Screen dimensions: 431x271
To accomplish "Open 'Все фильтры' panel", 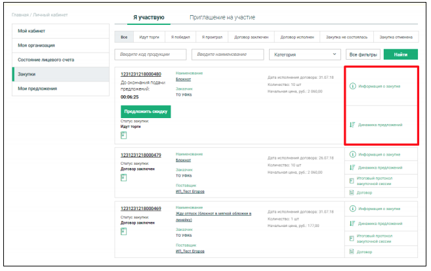I will (x=363, y=54).
